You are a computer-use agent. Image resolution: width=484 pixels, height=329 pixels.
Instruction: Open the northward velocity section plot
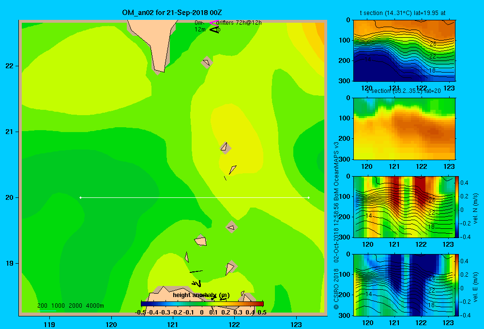[404, 207]
